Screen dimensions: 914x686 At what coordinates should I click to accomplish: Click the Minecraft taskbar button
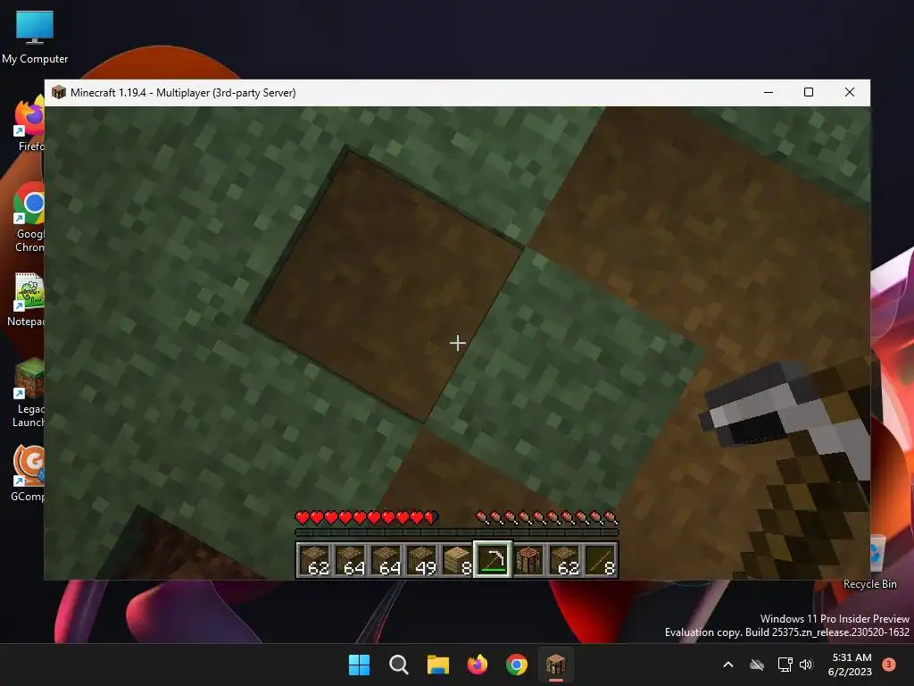point(555,665)
